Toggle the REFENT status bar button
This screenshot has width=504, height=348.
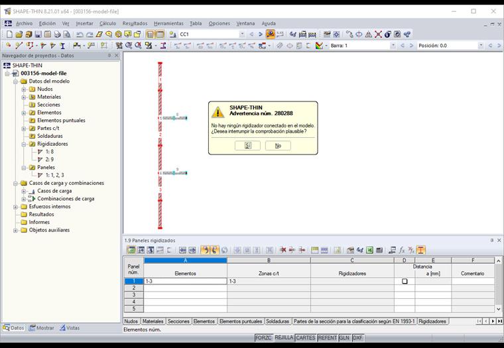pyautogui.click(x=327, y=337)
